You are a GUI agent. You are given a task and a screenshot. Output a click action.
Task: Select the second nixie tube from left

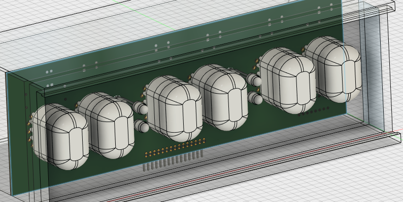pyautogui.click(x=106, y=126)
